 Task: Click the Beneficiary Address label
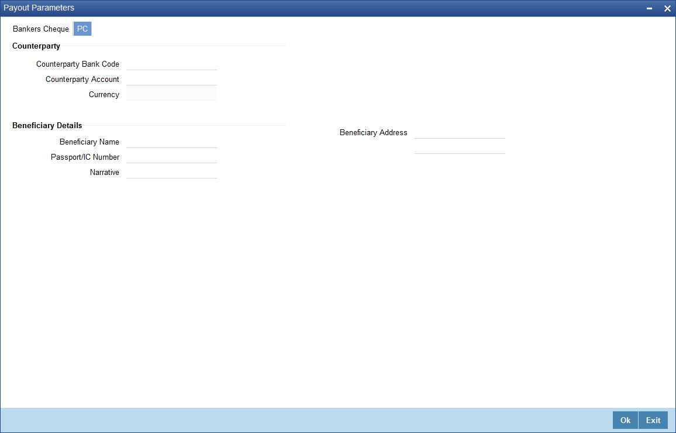373,132
